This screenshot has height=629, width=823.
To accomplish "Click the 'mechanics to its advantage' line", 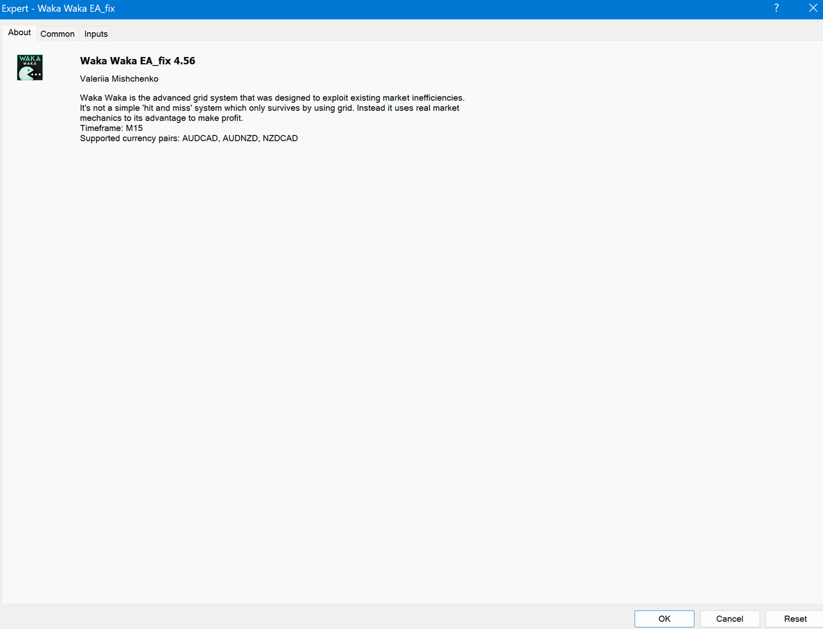I will 161,118.
